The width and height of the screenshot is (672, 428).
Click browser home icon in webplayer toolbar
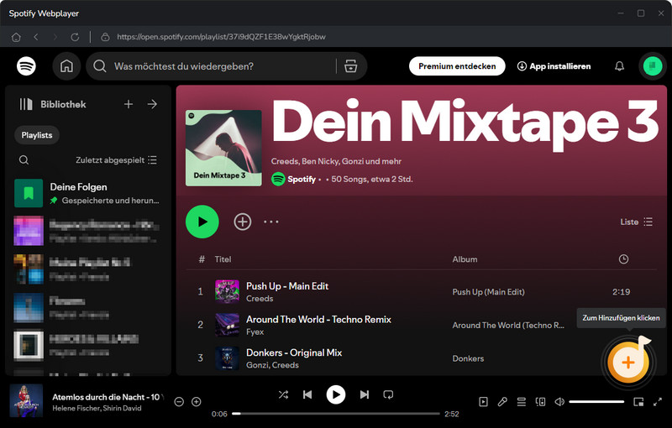16,37
